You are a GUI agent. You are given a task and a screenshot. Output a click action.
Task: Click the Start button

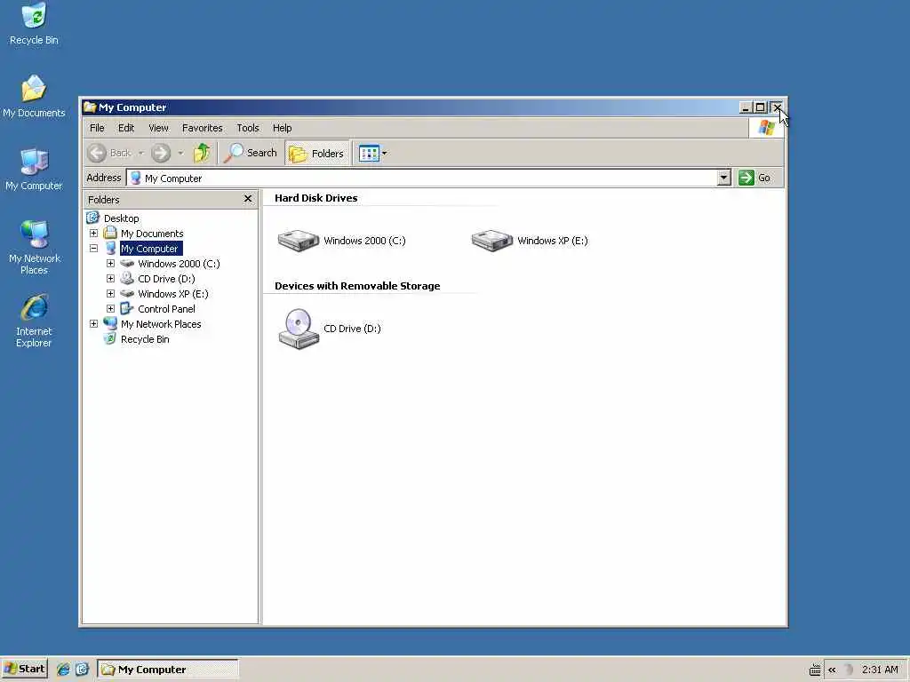(24, 670)
